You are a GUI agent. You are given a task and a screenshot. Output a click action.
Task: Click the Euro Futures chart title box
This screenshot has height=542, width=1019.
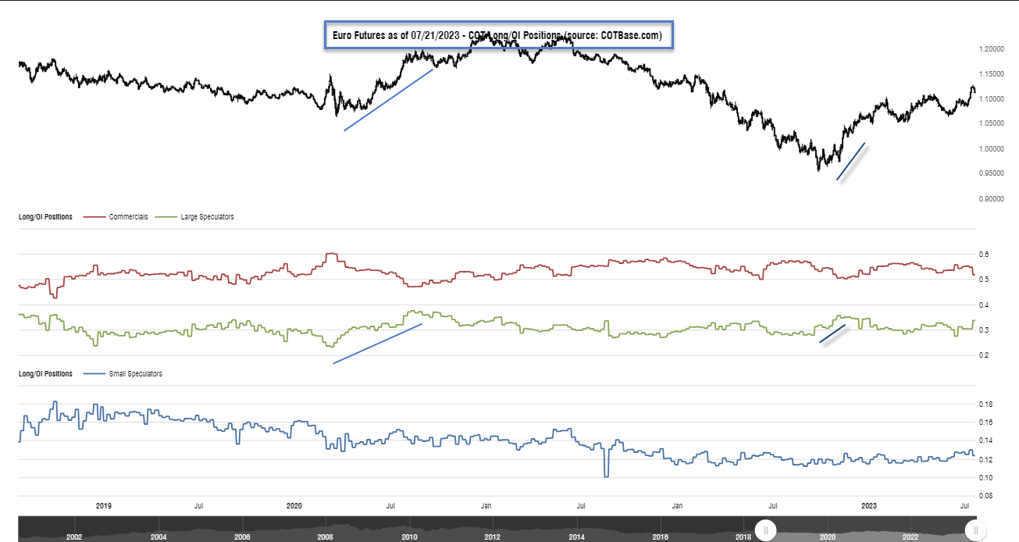coord(498,36)
